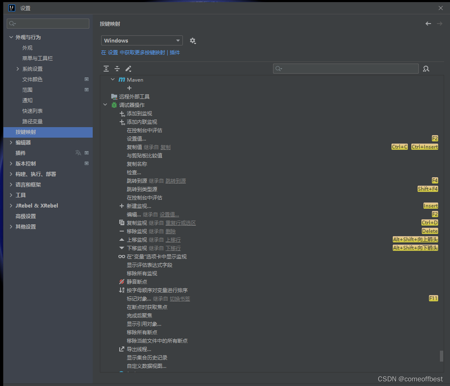Click the project-level icon beside 文件颜色
The height and width of the screenshot is (386, 450).
point(86,79)
